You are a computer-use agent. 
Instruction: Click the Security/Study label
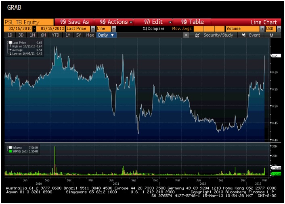(218, 35)
